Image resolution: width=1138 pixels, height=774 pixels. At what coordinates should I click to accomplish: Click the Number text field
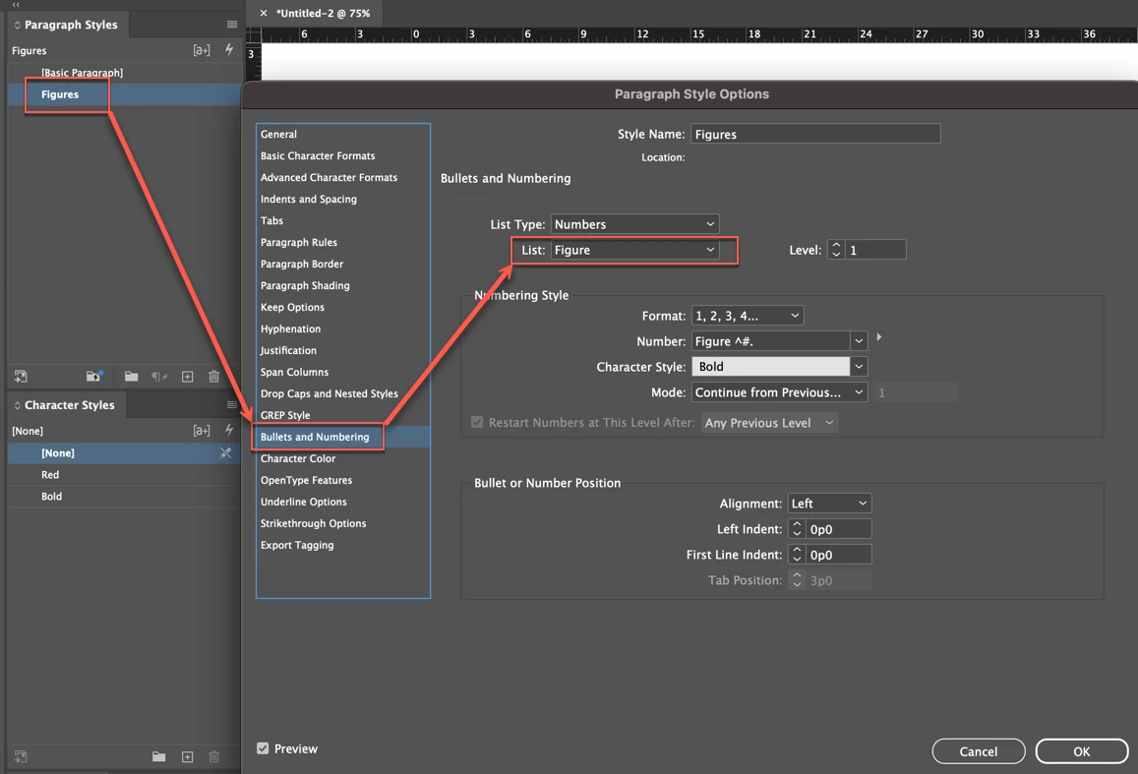coord(771,341)
